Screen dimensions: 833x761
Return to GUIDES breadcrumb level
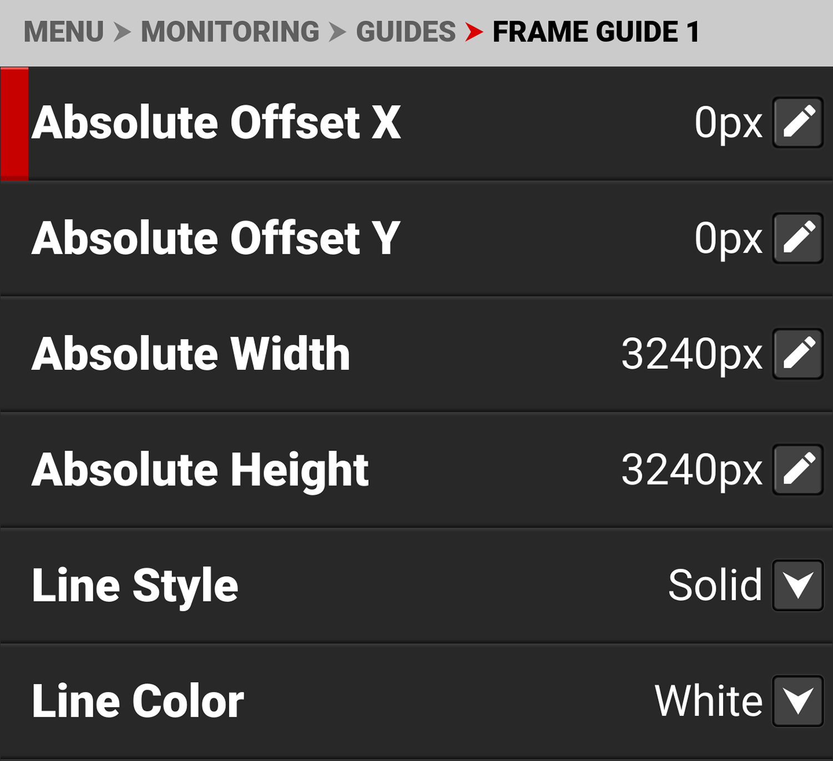pos(406,32)
